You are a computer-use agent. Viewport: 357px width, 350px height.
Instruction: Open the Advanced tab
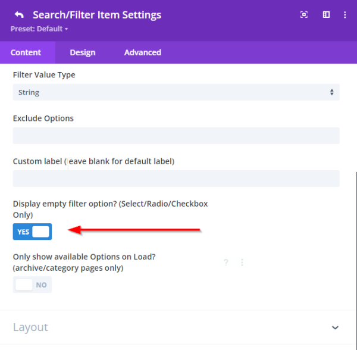pos(142,52)
